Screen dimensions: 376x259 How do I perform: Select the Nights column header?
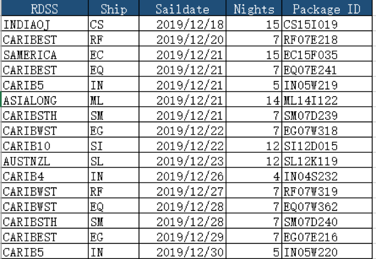pyautogui.click(x=255, y=9)
